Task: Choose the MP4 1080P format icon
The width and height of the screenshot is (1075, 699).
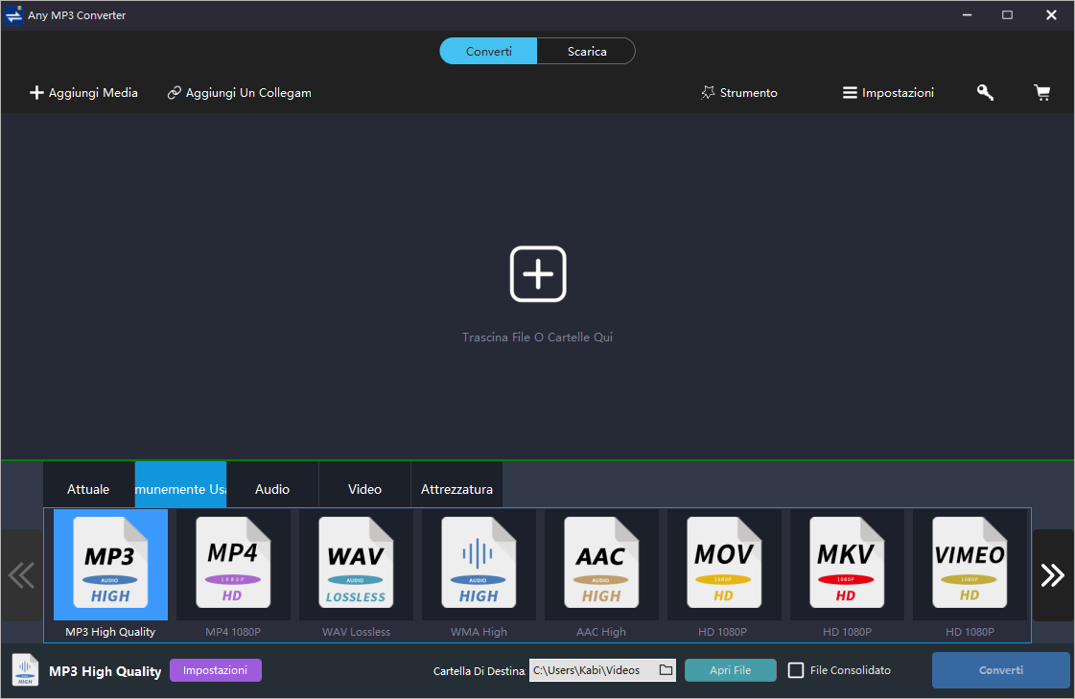Action: (x=233, y=563)
